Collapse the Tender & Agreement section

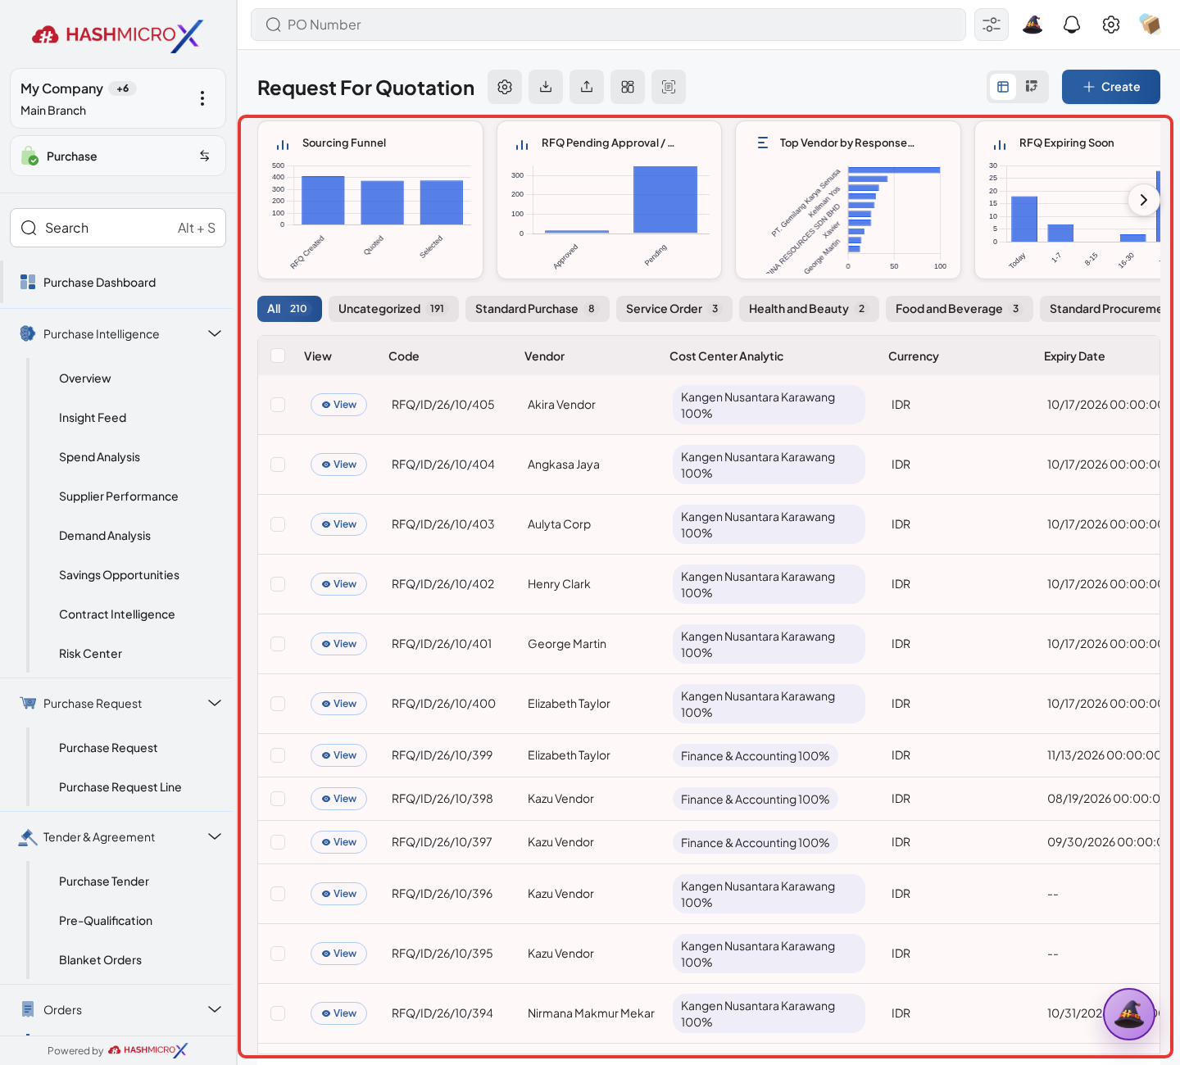(x=215, y=836)
